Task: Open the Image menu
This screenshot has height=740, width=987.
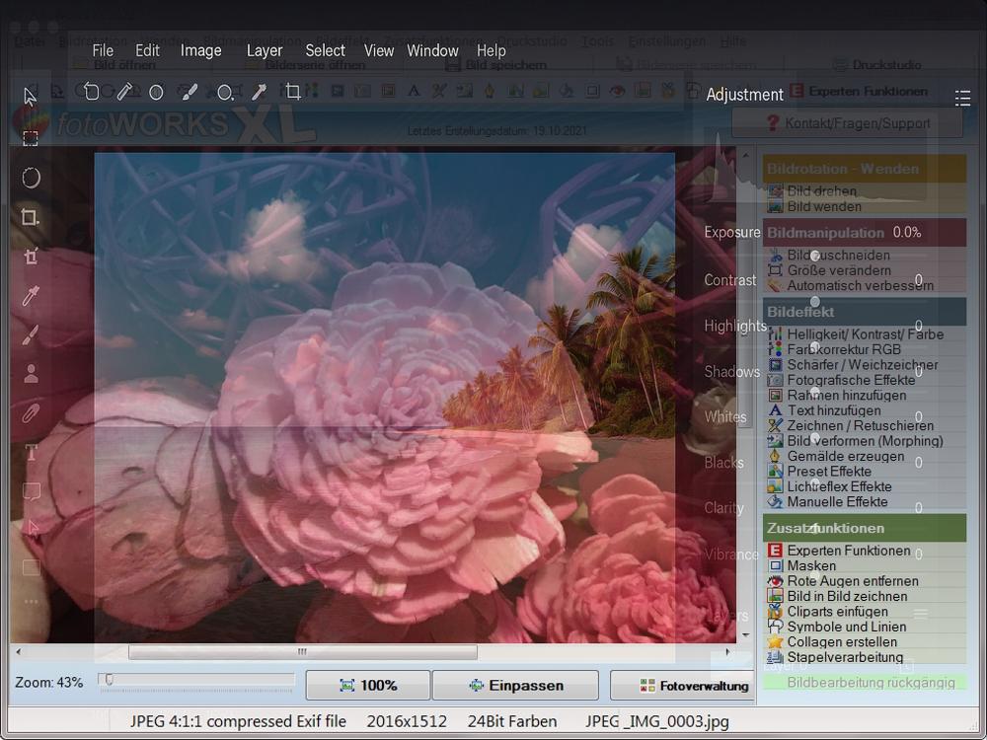Action: 200,50
